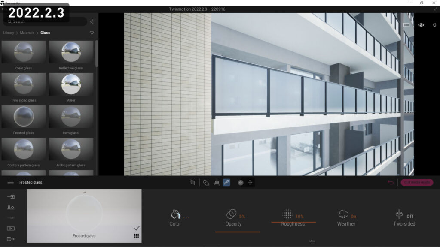
Task: Click the dotted grid toolbar icon
Action: [x=192, y=182]
